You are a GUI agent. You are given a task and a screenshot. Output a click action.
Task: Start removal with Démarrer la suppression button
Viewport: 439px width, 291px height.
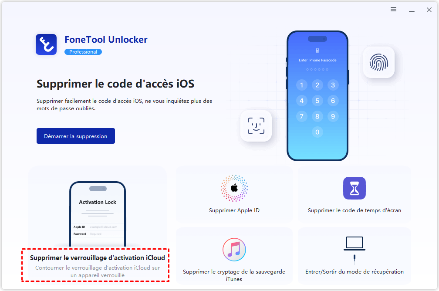pos(76,136)
